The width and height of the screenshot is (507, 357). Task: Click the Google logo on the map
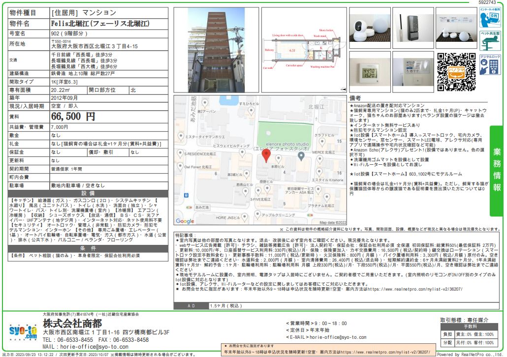point(185,221)
